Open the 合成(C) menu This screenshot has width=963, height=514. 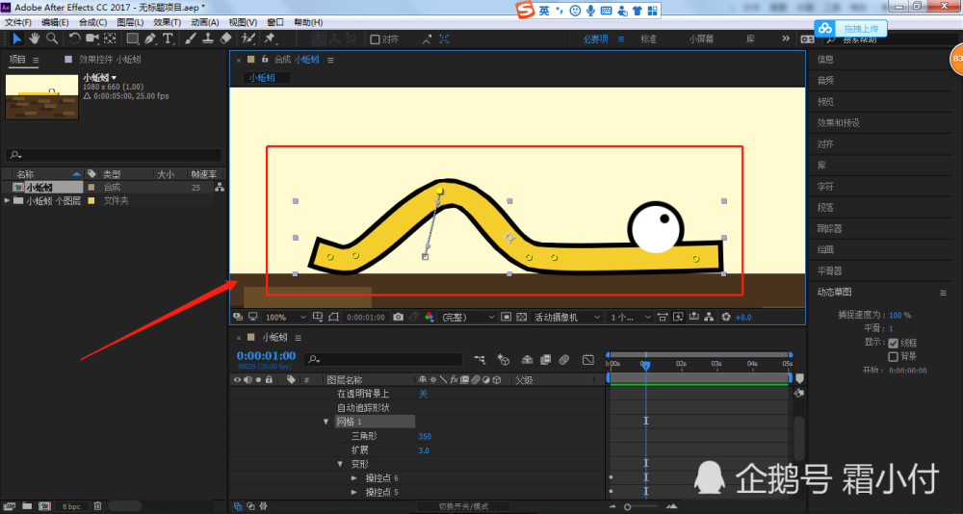[x=92, y=22]
